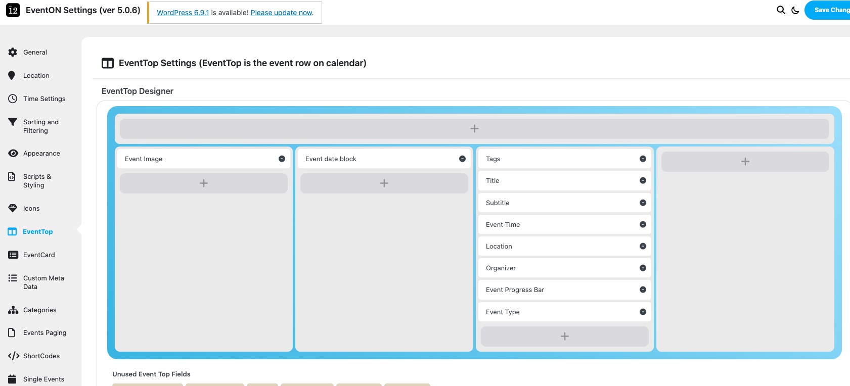
Task: Open Time Settings clock icon
Action: 13,99
